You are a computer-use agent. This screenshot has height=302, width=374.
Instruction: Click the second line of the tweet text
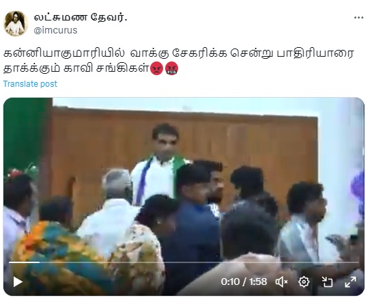coord(76,68)
